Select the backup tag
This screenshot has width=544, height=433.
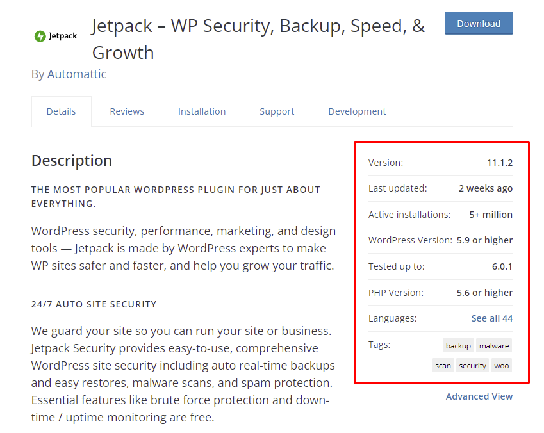(457, 345)
